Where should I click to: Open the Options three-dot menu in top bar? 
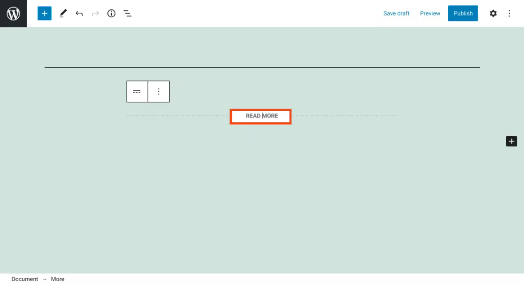tap(509, 13)
